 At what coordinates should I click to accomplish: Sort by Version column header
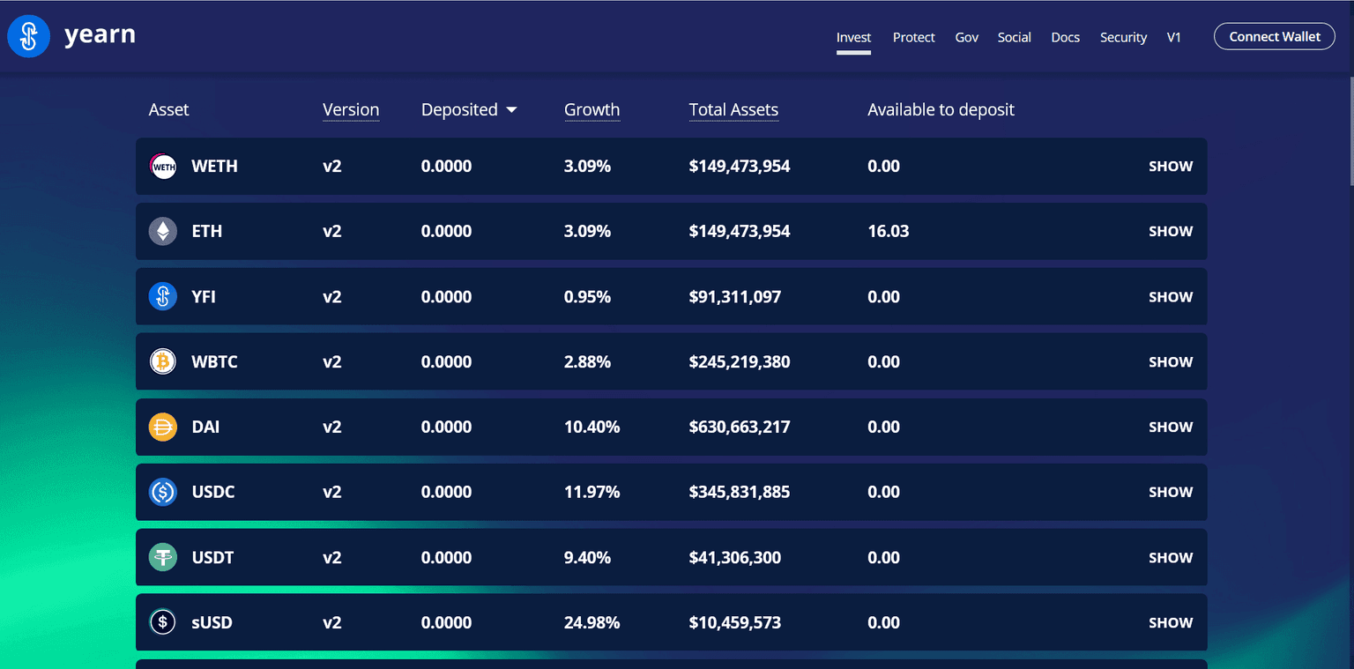pos(350,110)
